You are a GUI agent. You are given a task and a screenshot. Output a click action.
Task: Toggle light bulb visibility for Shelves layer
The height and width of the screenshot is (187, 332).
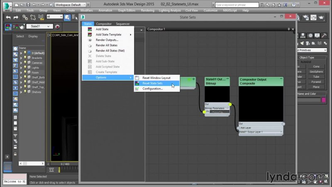[25, 92]
